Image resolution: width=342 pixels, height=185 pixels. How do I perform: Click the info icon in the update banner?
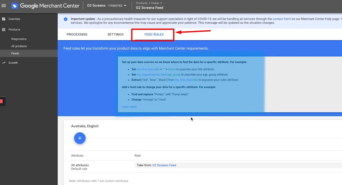[x=65, y=19]
